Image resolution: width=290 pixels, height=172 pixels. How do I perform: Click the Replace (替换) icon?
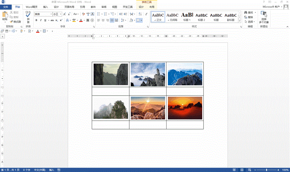(248, 17)
